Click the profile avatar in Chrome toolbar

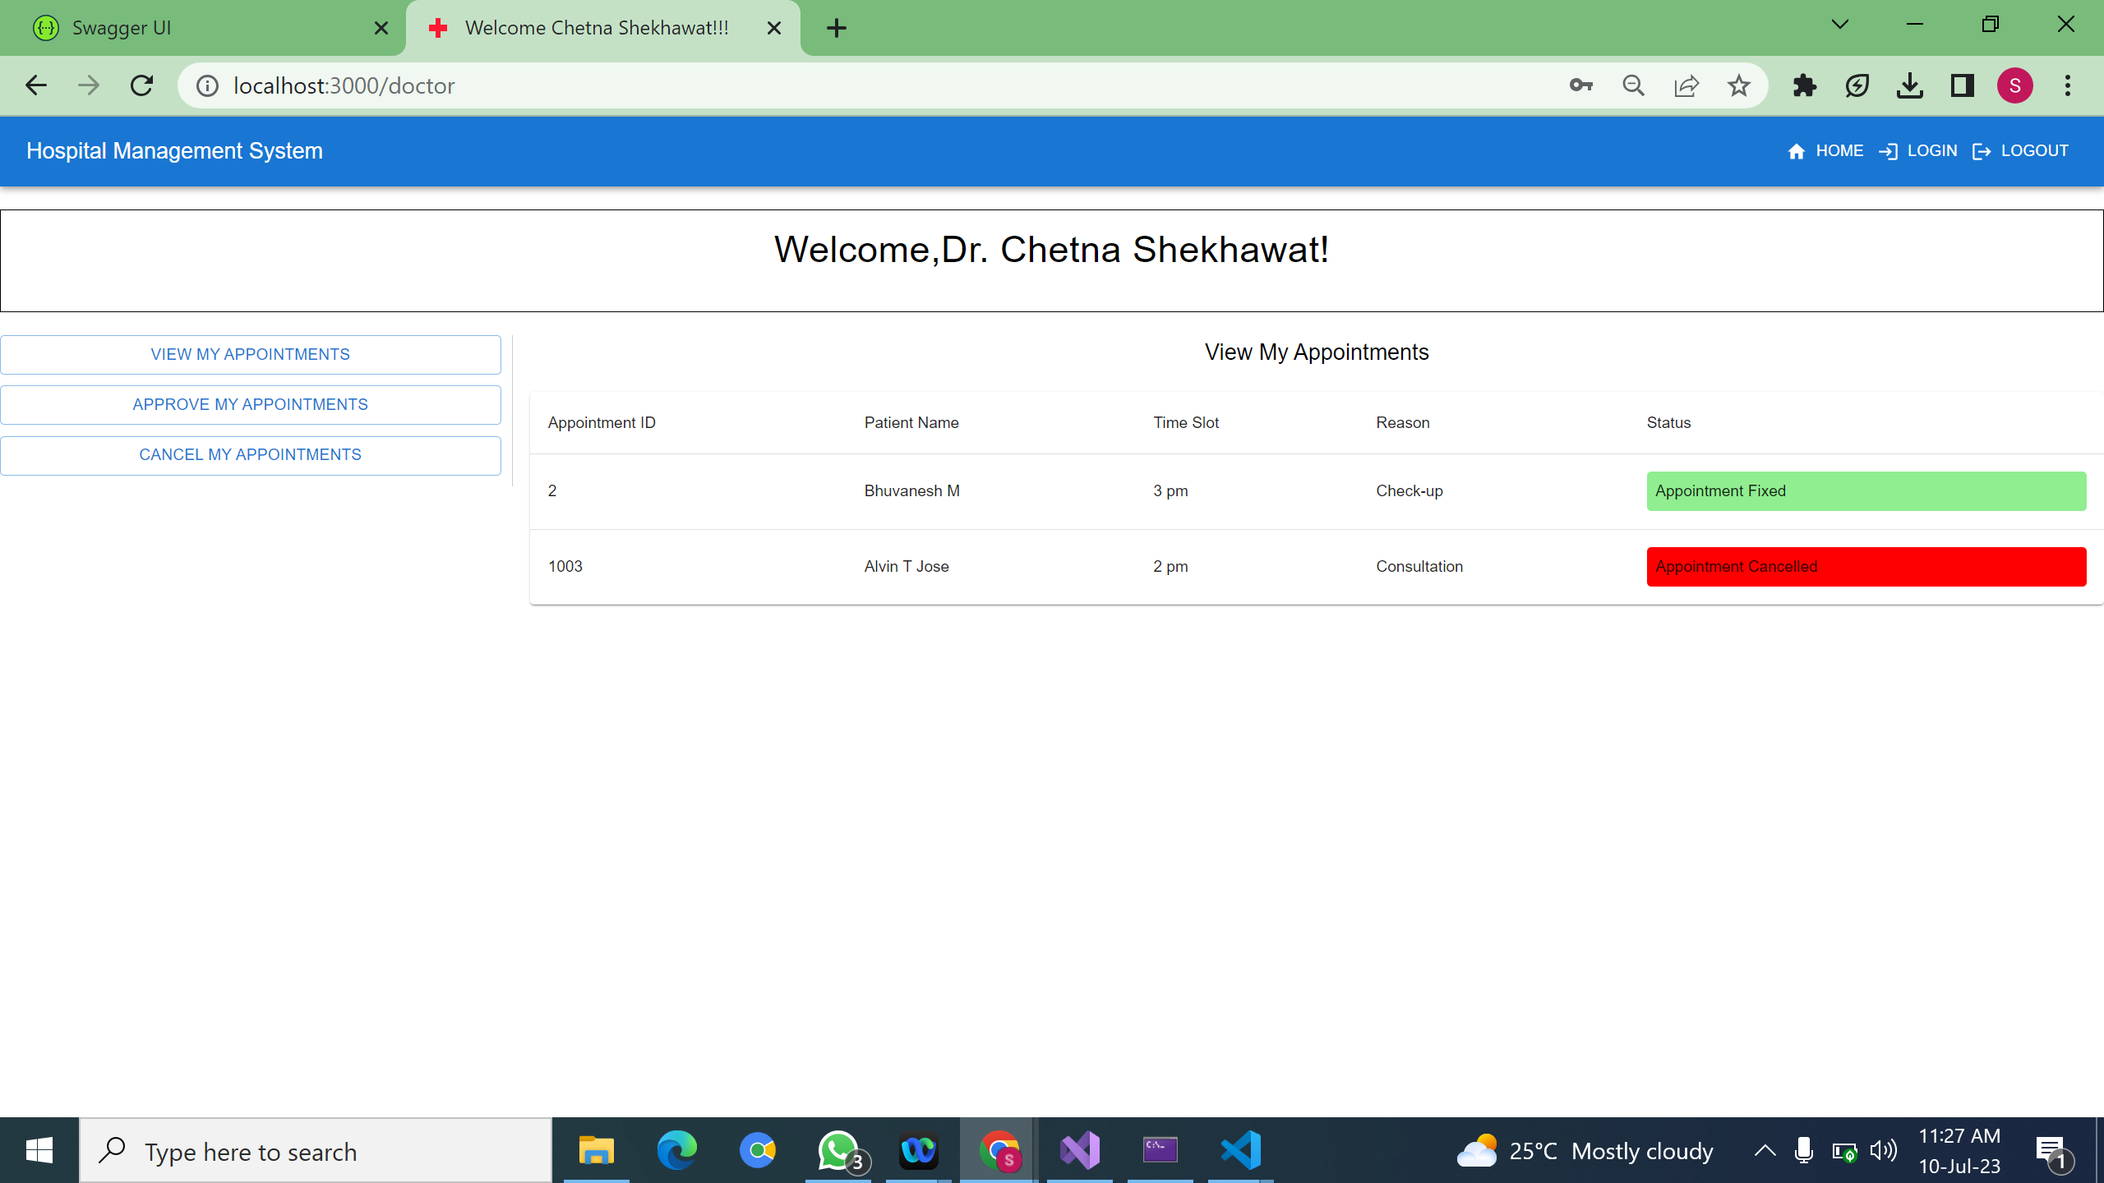(x=2014, y=85)
